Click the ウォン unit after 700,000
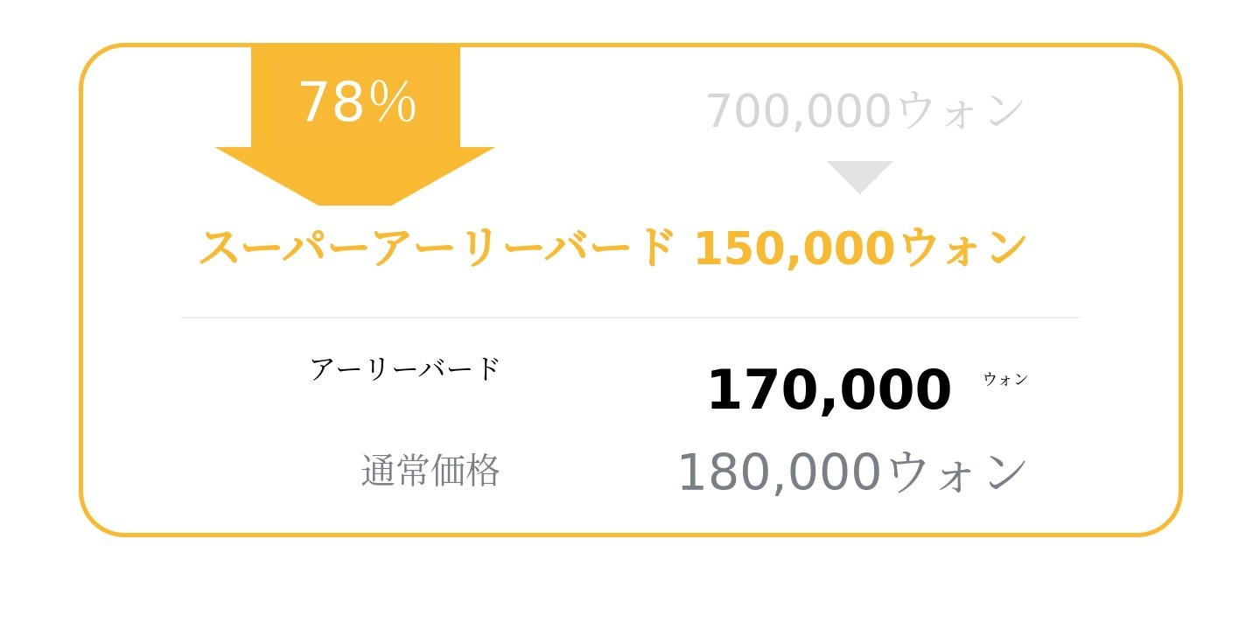 (x=961, y=112)
